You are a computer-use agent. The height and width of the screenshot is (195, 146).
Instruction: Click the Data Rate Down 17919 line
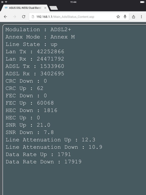43,162
